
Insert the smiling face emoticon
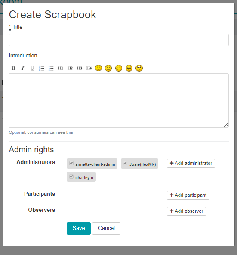[98, 68]
